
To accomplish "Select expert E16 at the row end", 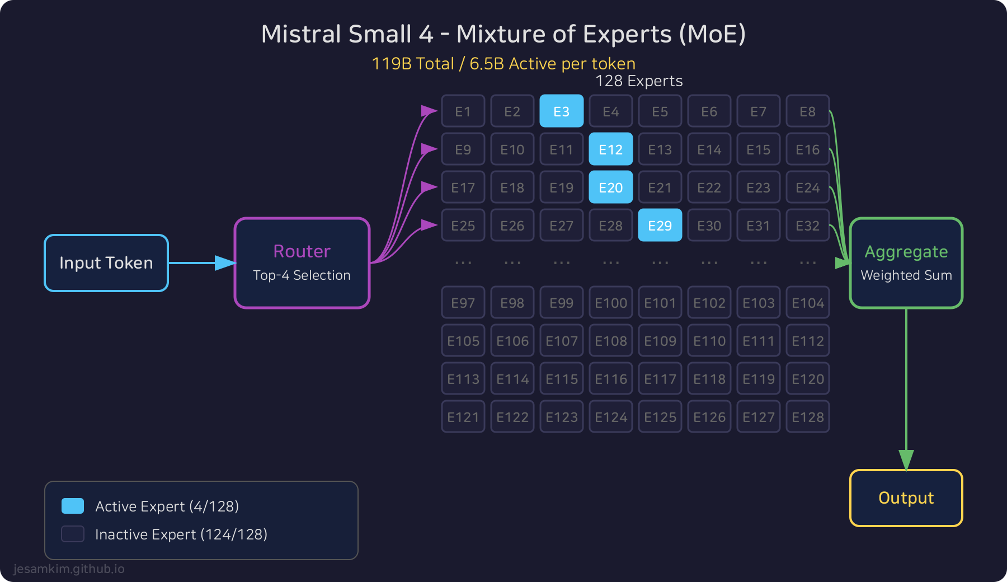I will coord(807,149).
